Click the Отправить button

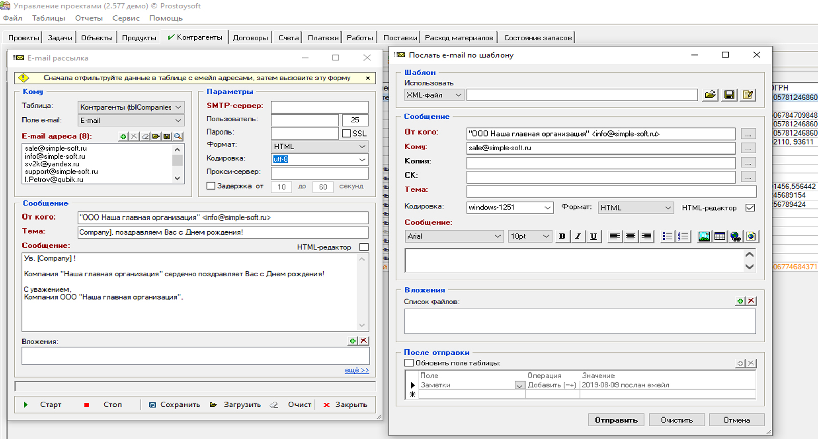click(616, 420)
